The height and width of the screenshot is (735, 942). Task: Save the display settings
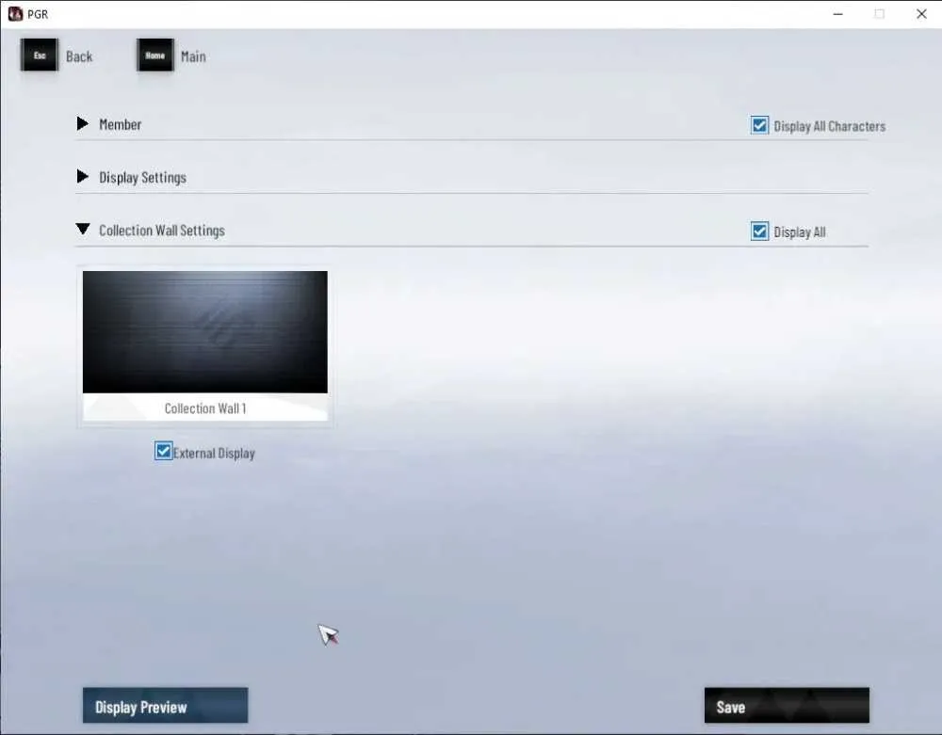pyautogui.click(x=787, y=706)
